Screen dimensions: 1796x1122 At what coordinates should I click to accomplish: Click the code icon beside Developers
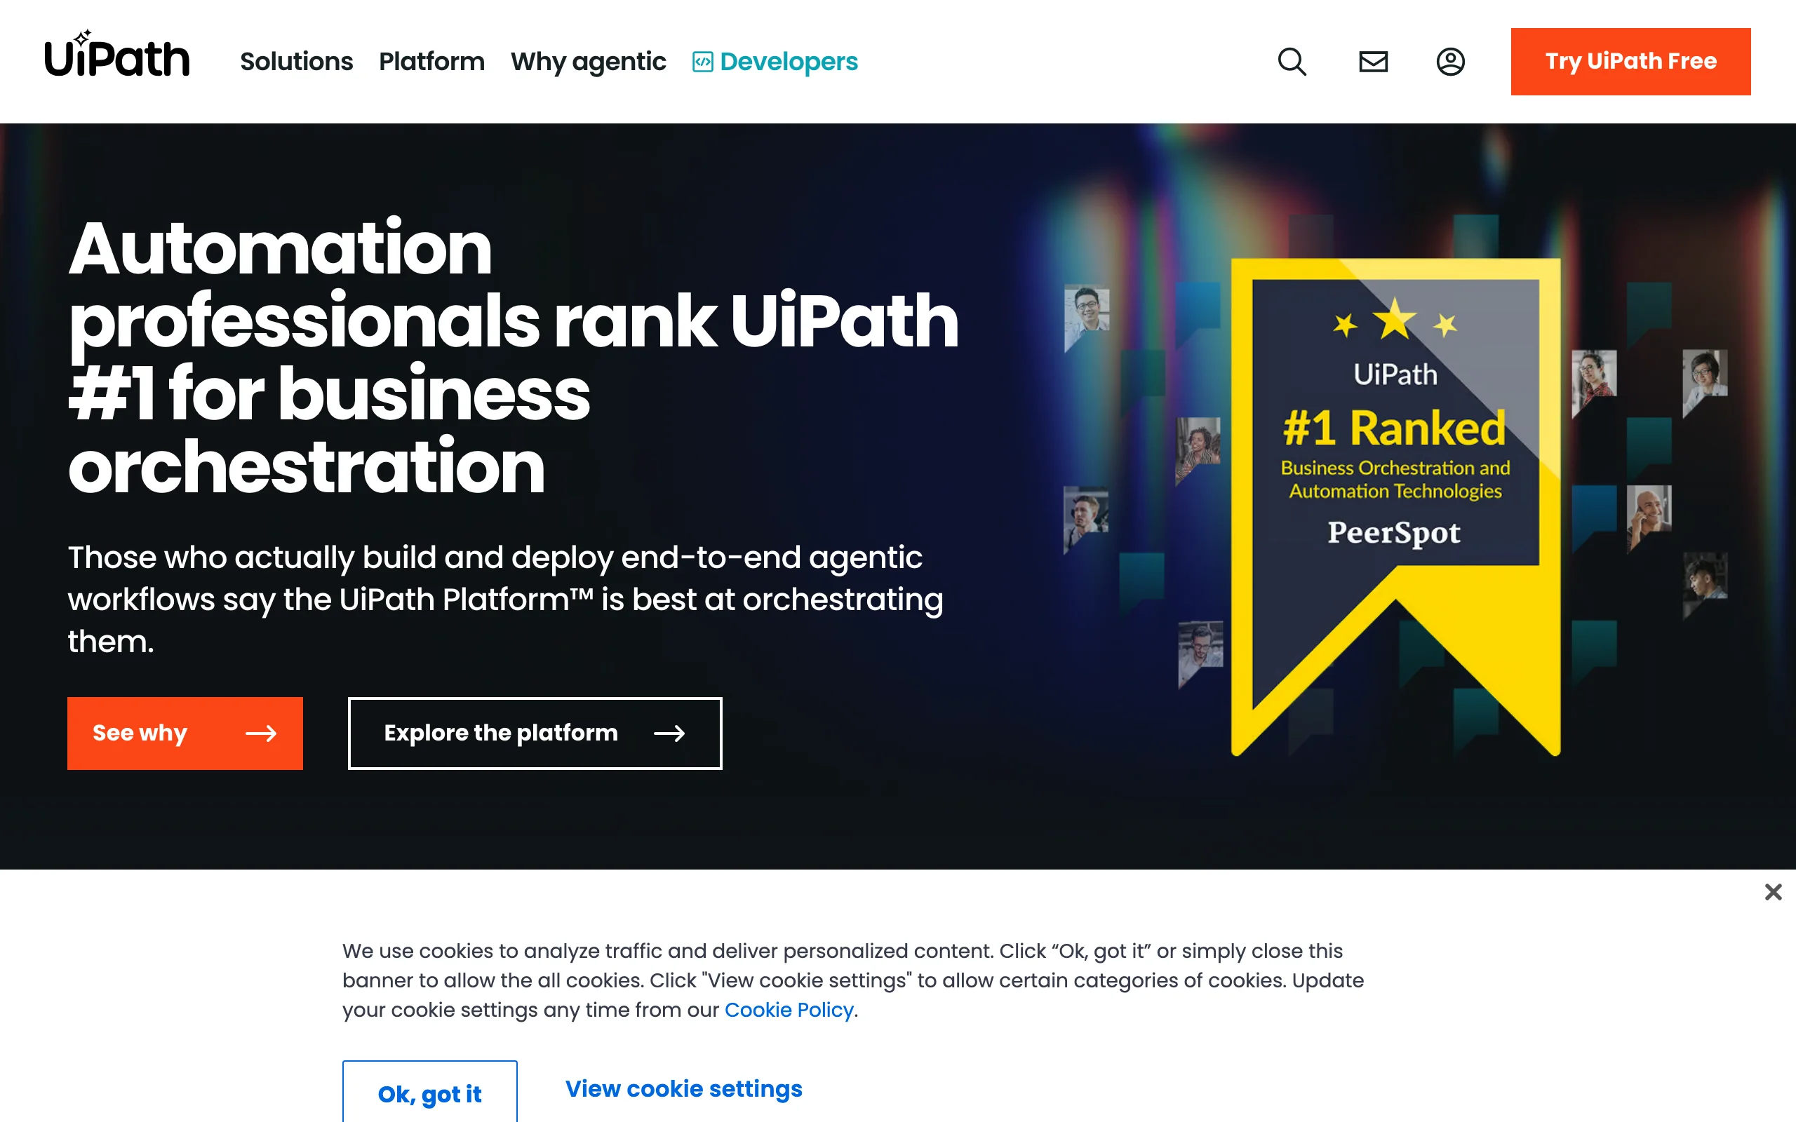[x=702, y=62]
